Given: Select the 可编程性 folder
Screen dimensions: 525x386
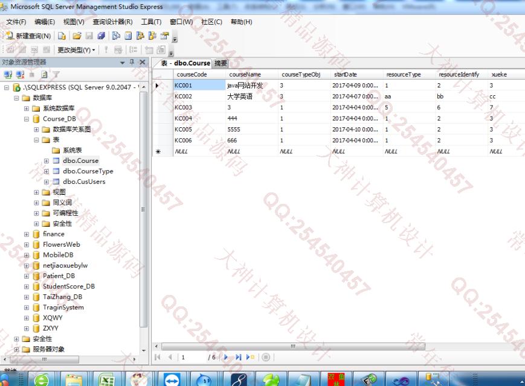Looking at the screenshot, I should pyautogui.click(x=65, y=214).
